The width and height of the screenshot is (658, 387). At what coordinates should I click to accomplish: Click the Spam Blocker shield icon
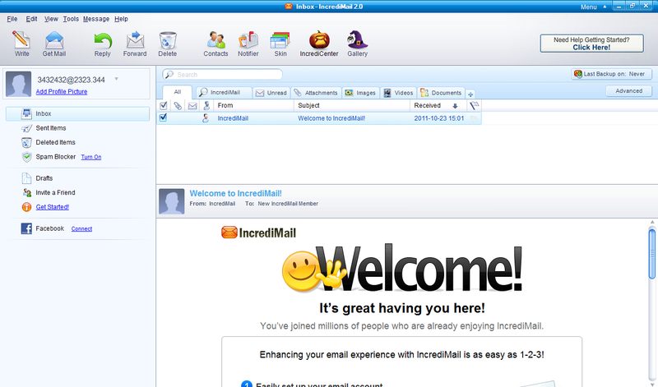click(27, 157)
